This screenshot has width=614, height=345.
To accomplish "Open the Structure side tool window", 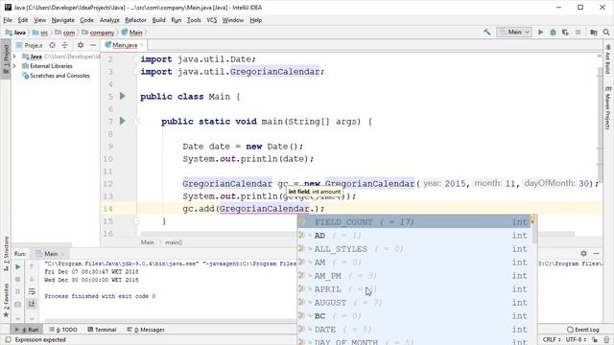I will 6,253.
